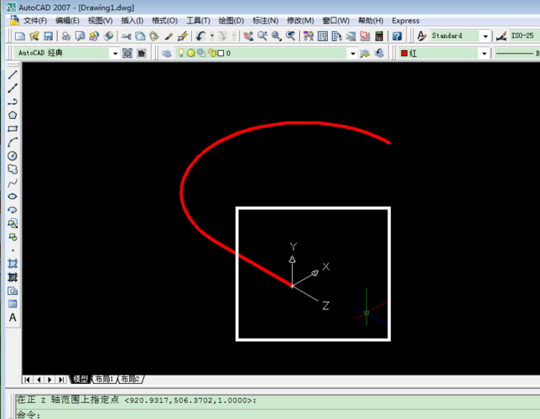Screen dimensions: 540x419
Task: Select the Construction Line tool
Action: tap(13, 88)
